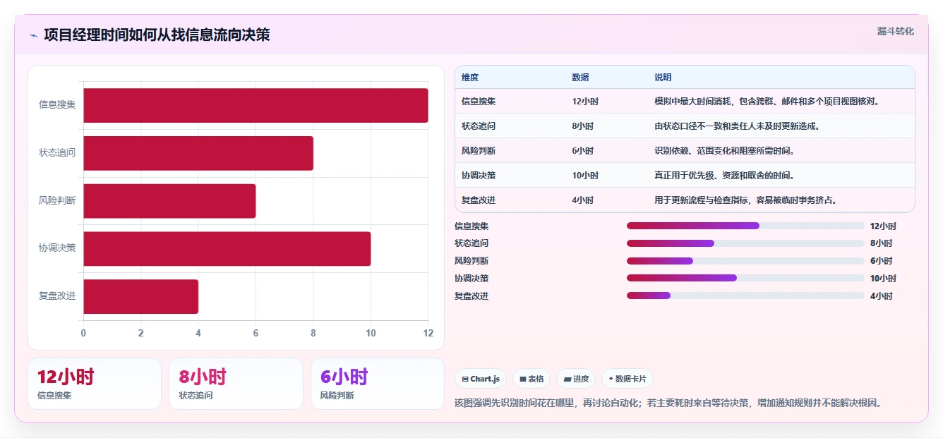The image size is (943, 438).
Task: Click the 风险判断 bar in the chart
Action: (x=169, y=201)
